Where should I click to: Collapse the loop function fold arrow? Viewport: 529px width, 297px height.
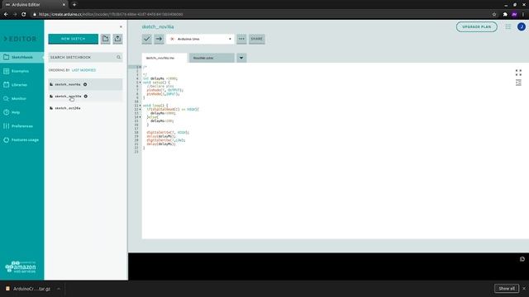(x=141, y=106)
